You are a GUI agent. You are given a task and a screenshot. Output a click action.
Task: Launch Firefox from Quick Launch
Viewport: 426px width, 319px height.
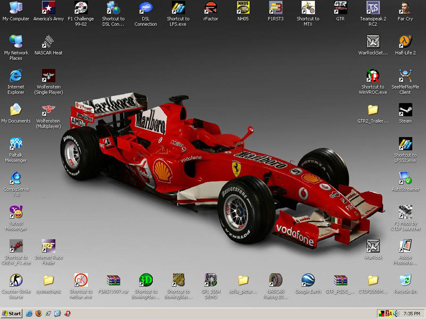38,314
